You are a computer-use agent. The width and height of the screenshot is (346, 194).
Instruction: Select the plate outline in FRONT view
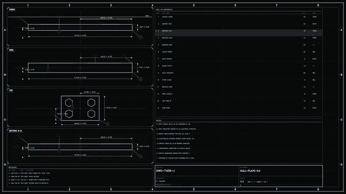[80, 27]
